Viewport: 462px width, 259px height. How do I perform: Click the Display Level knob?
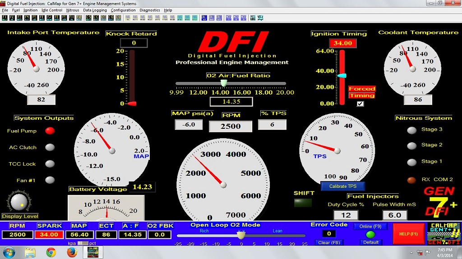(19, 202)
